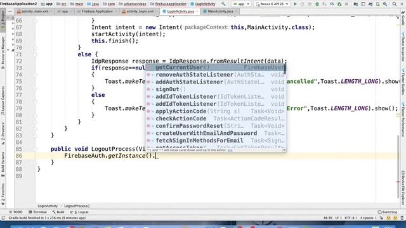The width and height of the screenshot is (406, 228).
Task: Run the app with the green play icon
Action: (x=295, y=4)
